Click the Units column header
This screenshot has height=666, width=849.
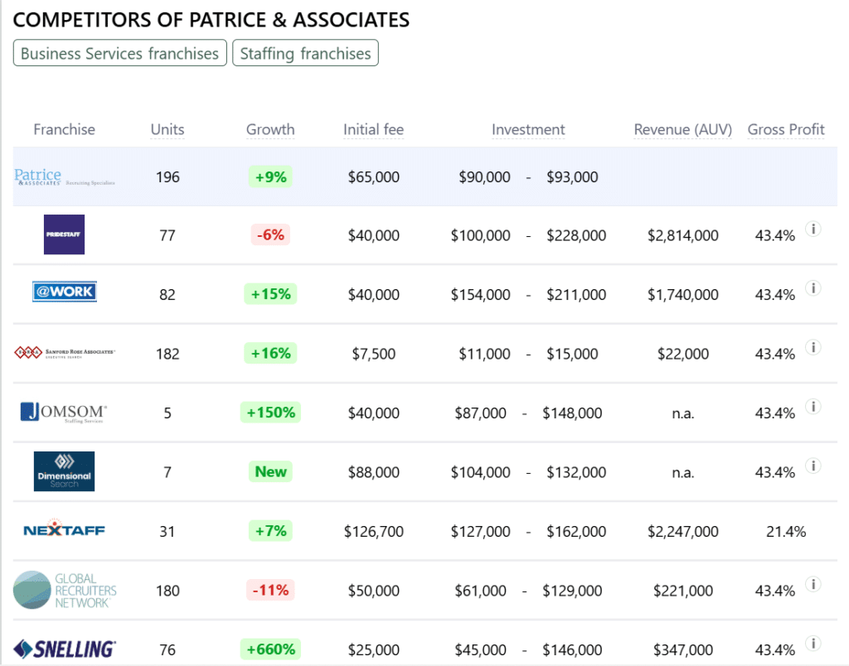coord(167,129)
